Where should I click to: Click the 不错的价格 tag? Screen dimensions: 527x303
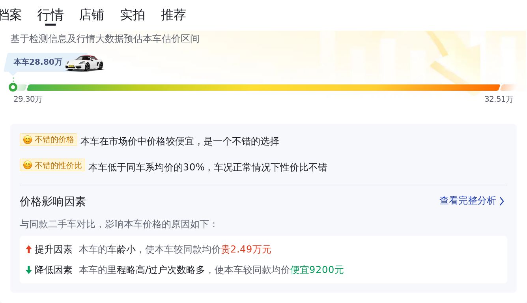click(x=49, y=140)
